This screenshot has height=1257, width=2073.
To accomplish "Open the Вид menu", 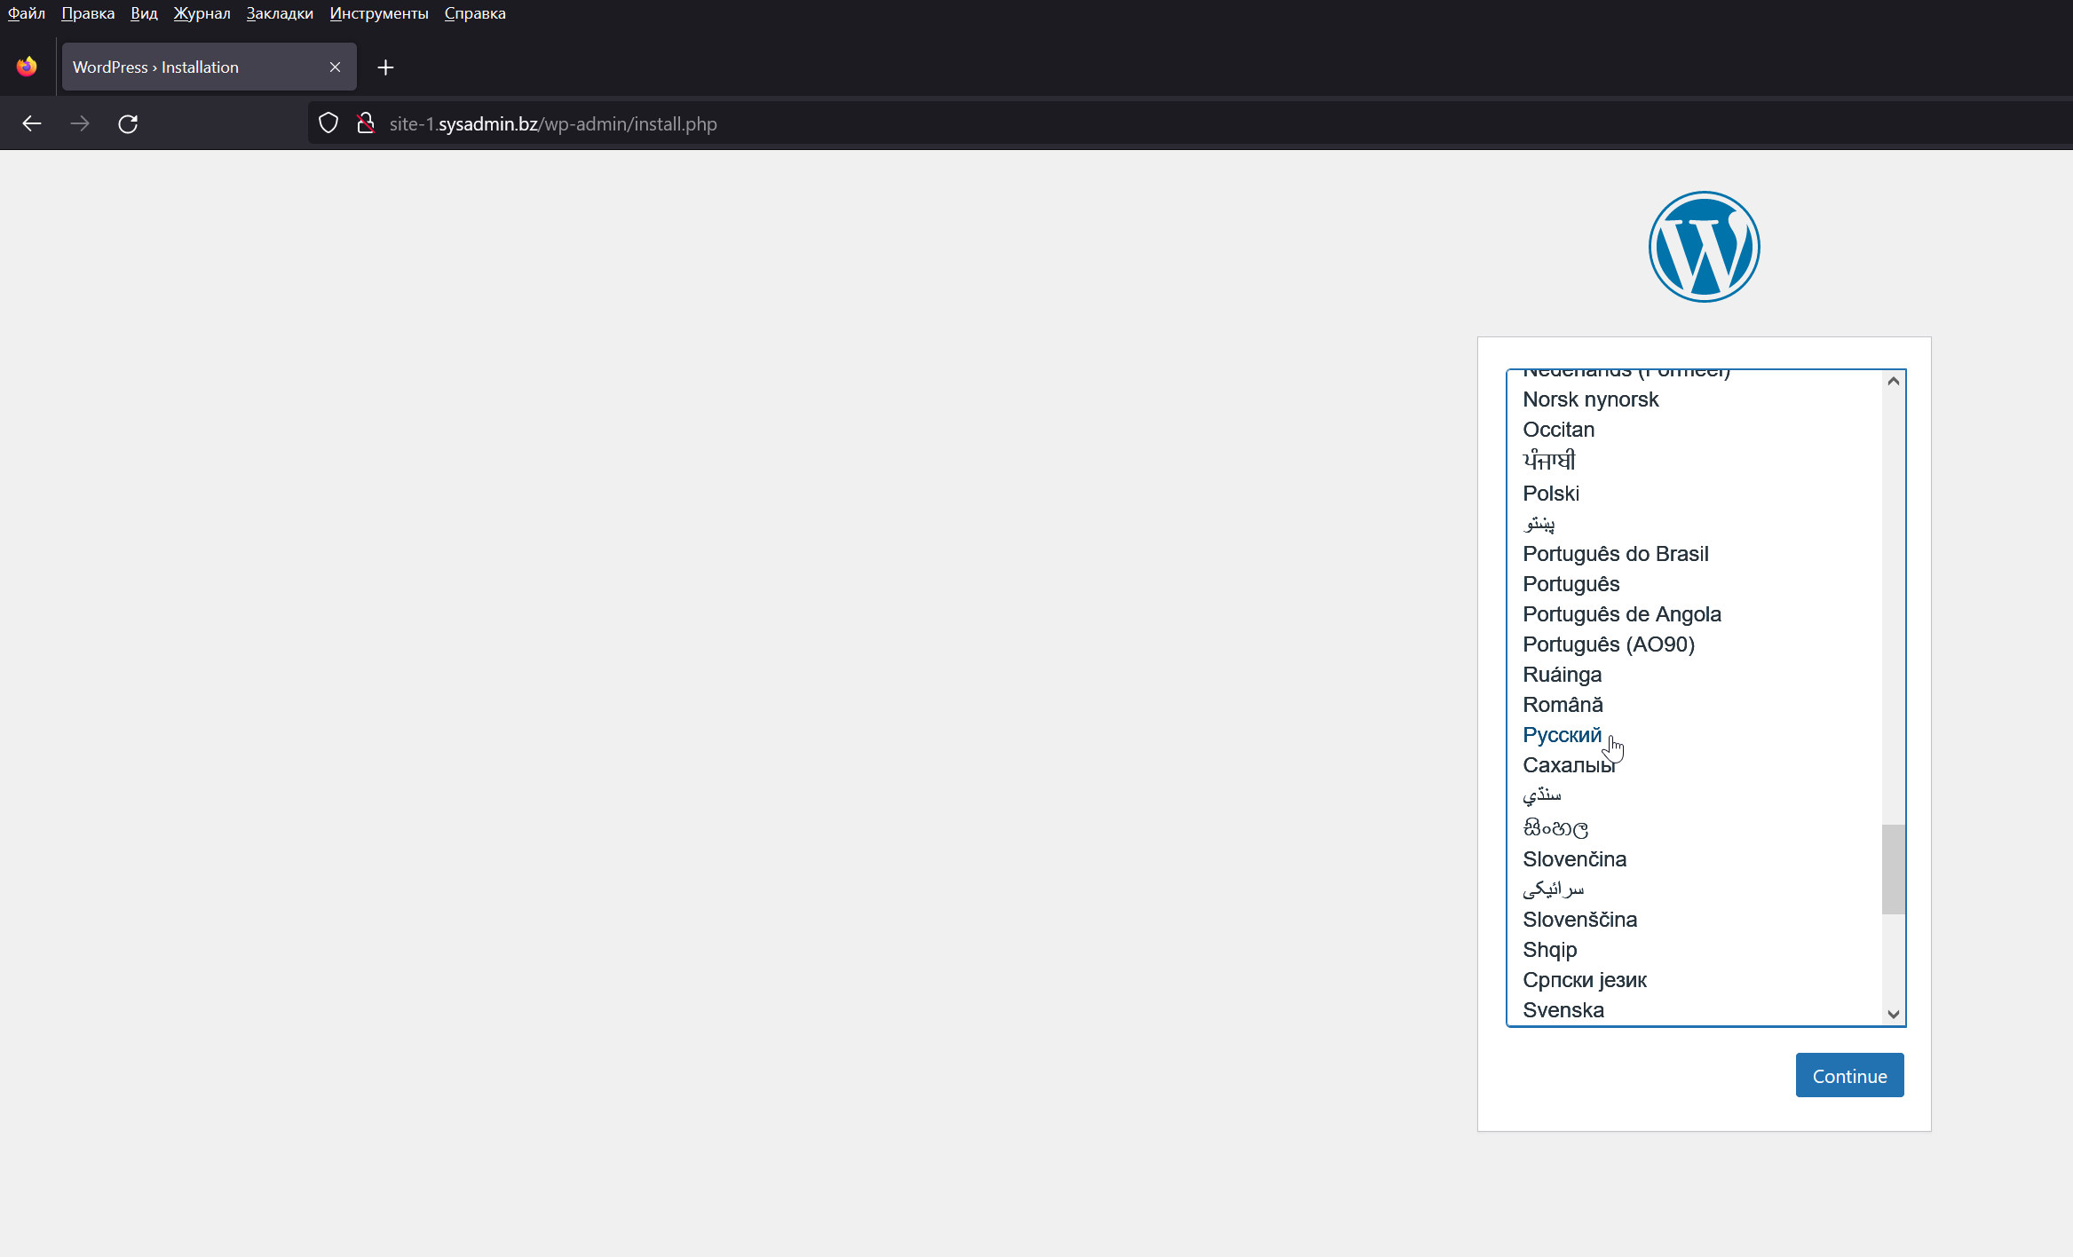I will pyautogui.click(x=144, y=13).
